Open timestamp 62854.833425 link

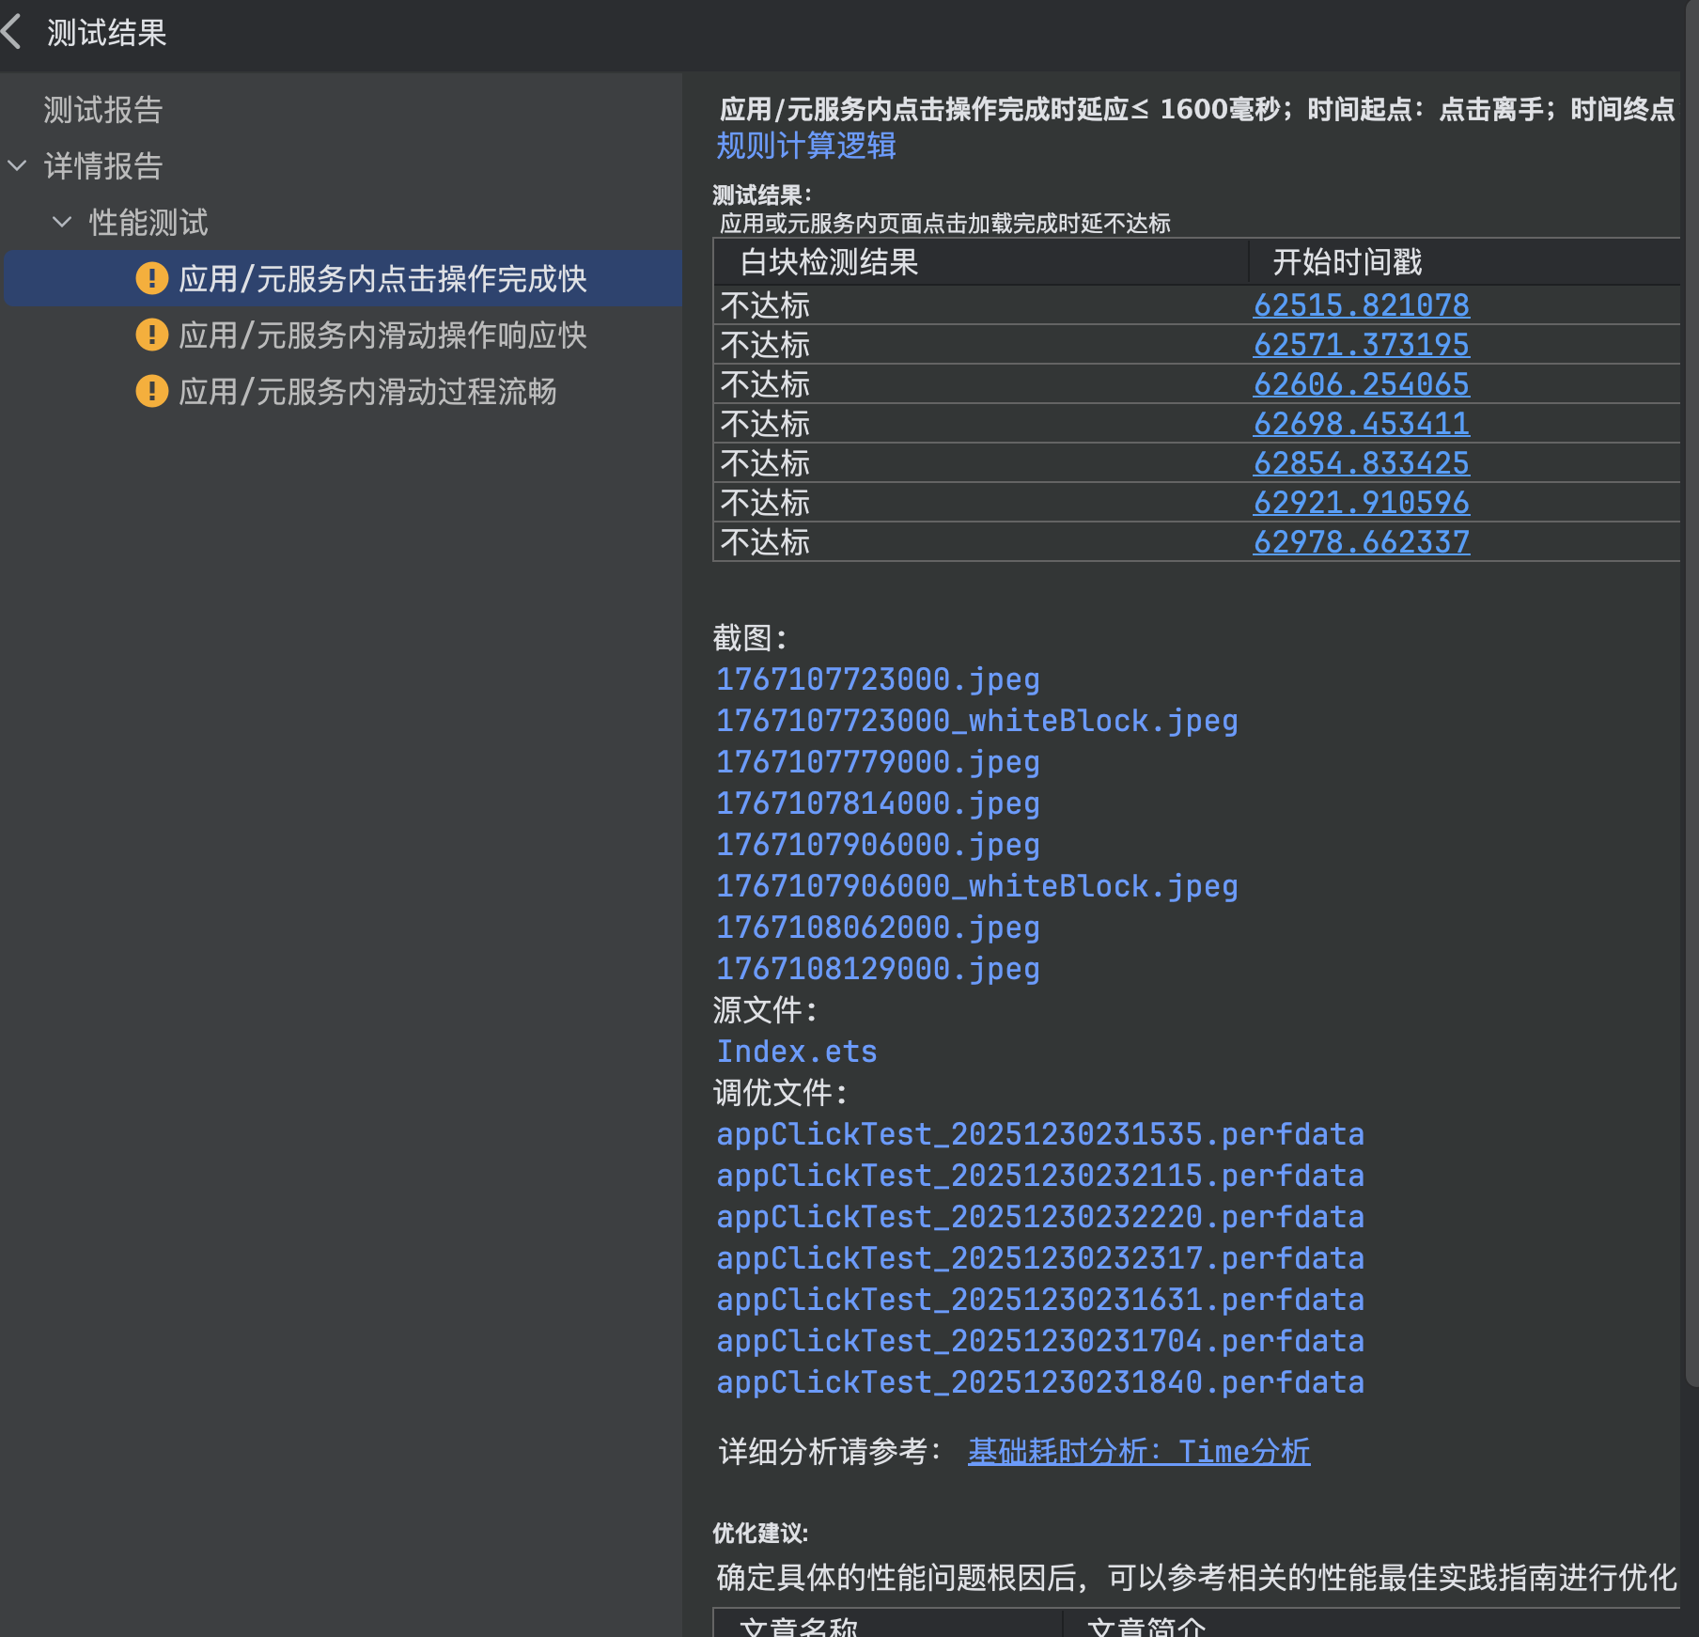pyautogui.click(x=1361, y=463)
